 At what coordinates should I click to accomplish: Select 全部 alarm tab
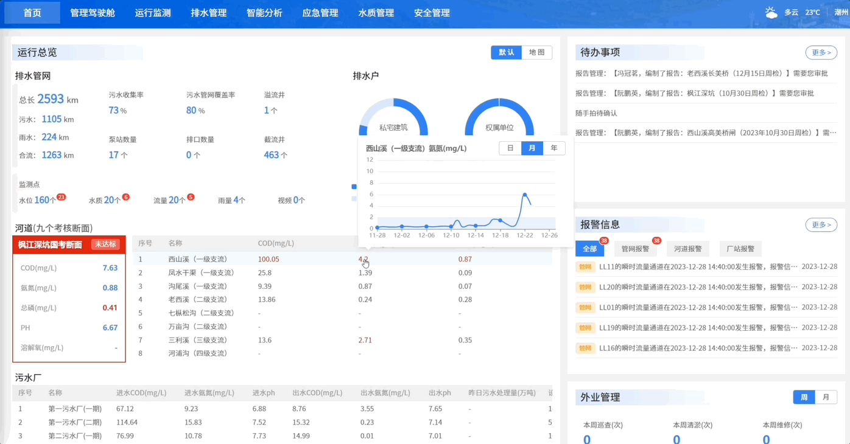pos(589,249)
